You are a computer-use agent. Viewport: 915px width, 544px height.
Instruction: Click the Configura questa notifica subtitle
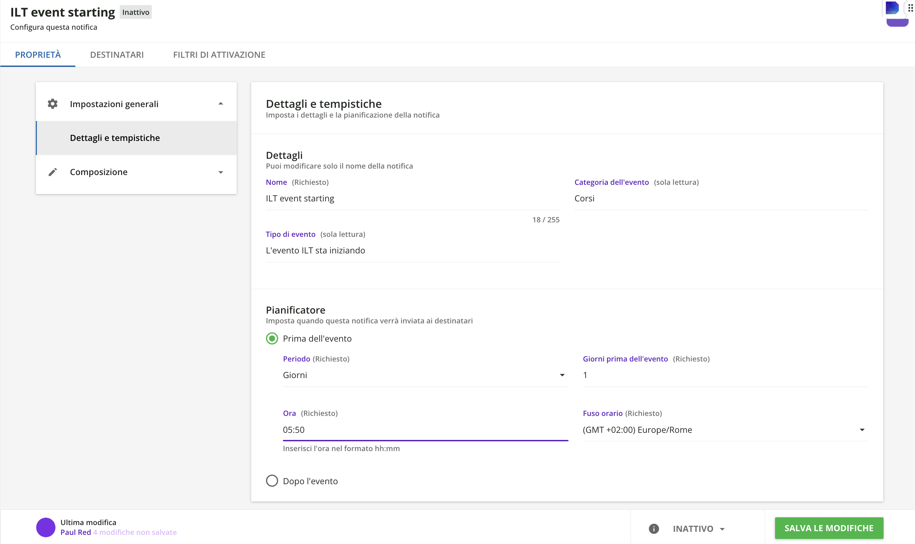pyautogui.click(x=53, y=27)
